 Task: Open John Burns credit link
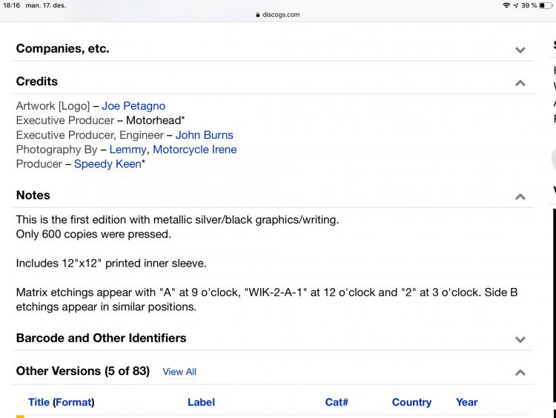click(204, 135)
